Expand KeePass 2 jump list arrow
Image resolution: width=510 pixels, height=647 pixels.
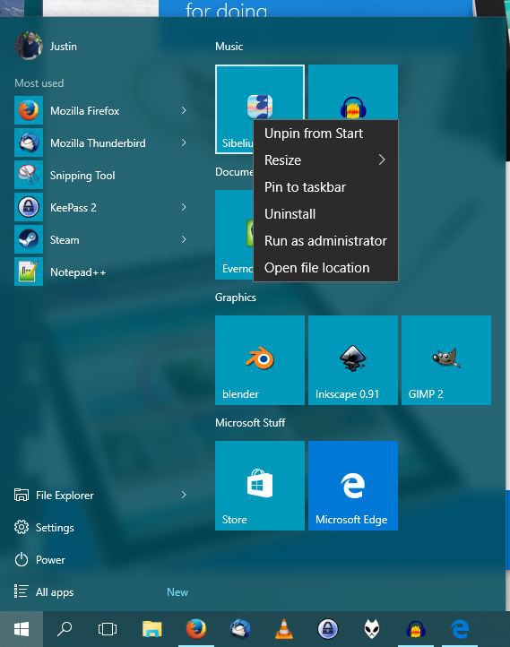click(x=184, y=207)
